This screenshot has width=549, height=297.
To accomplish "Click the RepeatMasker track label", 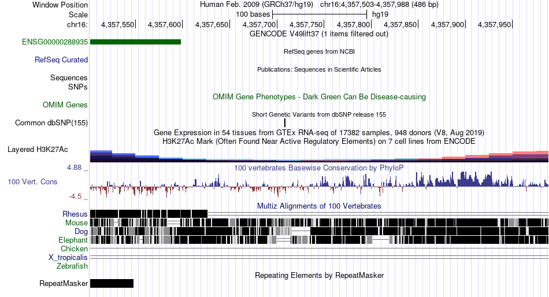I will (64, 283).
